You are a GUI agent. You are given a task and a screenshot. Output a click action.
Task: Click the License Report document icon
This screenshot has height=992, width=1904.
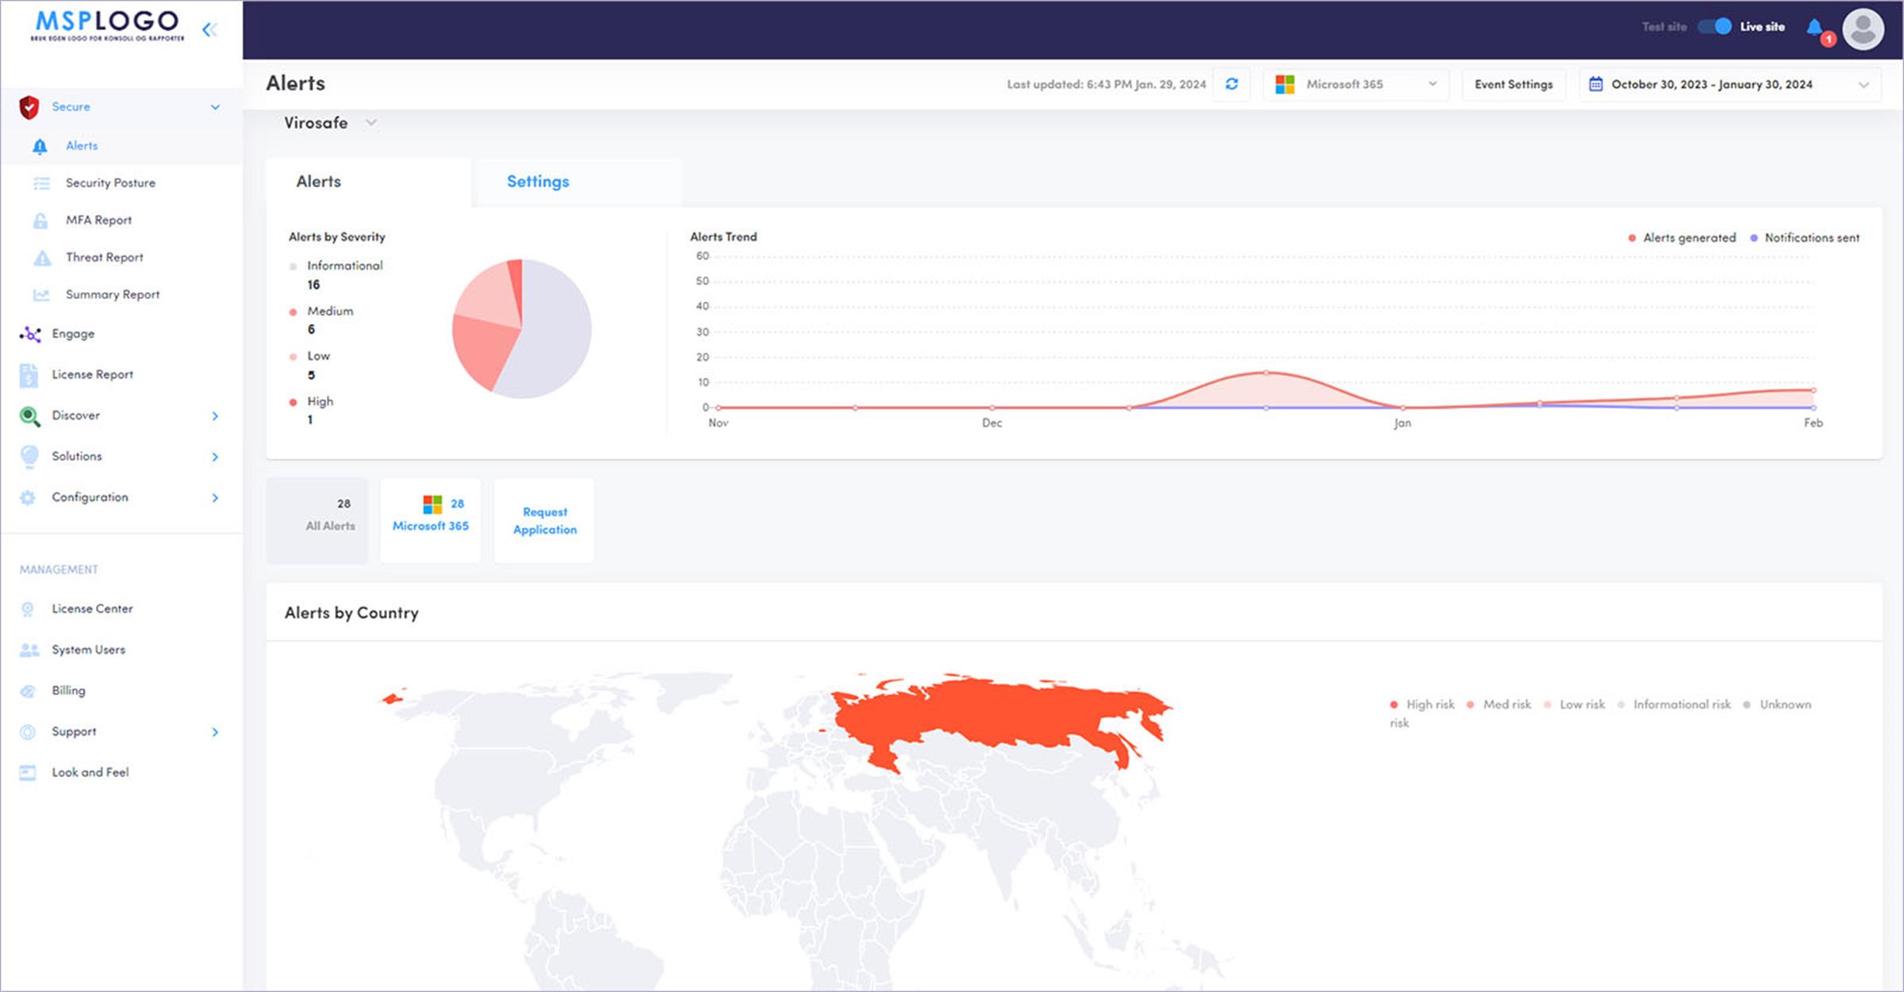pyautogui.click(x=29, y=375)
